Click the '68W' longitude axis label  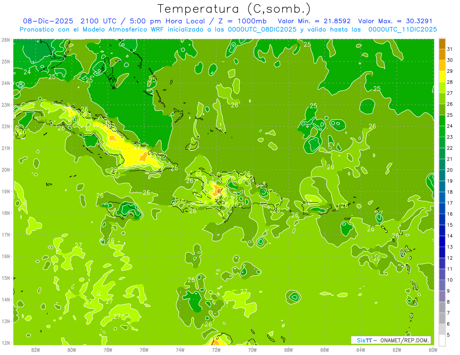point(288,350)
